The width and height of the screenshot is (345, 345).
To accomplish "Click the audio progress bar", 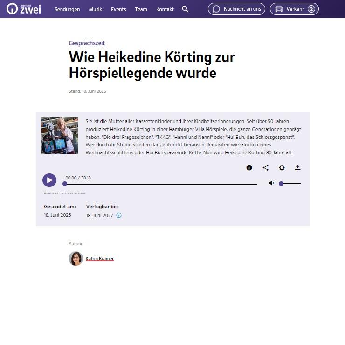I will tap(161, 184).
